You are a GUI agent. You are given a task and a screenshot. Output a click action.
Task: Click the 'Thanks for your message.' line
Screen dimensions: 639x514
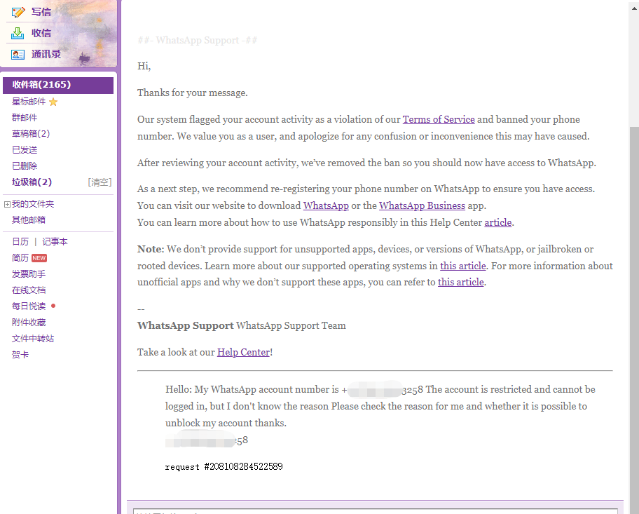pos(193,93)
